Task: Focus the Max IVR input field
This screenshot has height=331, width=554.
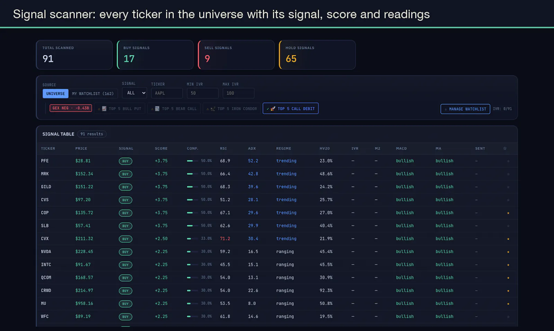Action: [238, 93]
